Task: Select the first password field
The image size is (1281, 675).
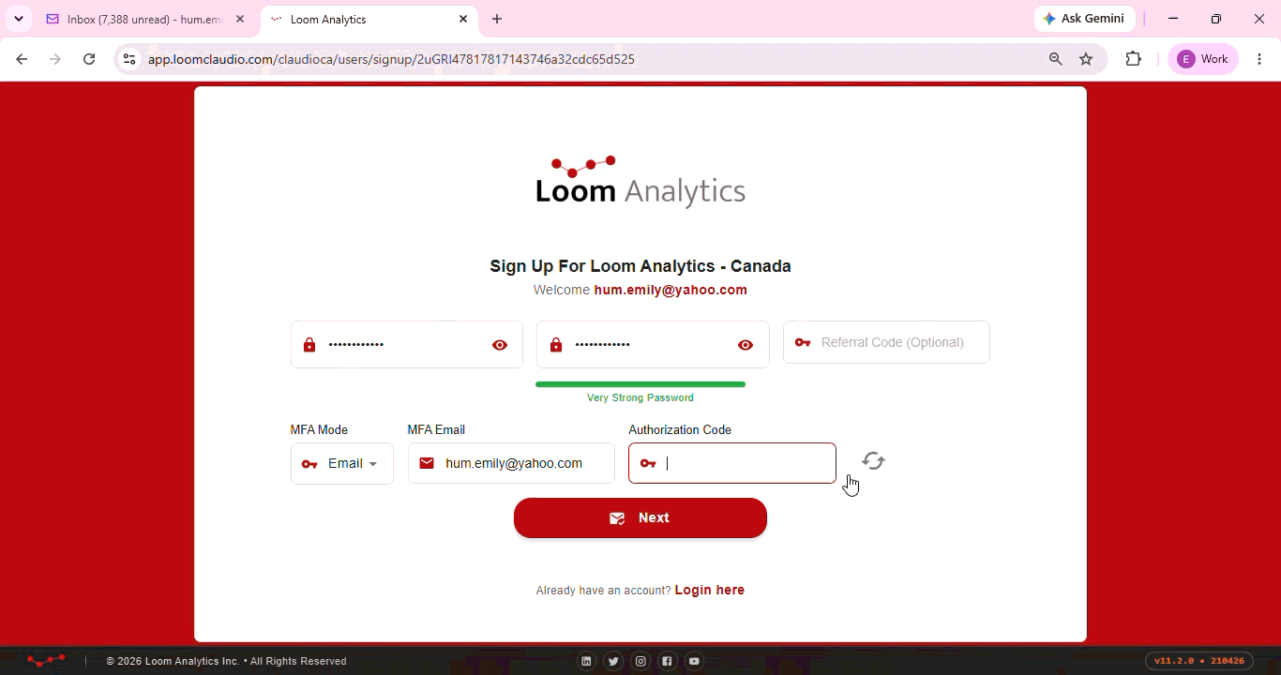Action: [407, 345]
